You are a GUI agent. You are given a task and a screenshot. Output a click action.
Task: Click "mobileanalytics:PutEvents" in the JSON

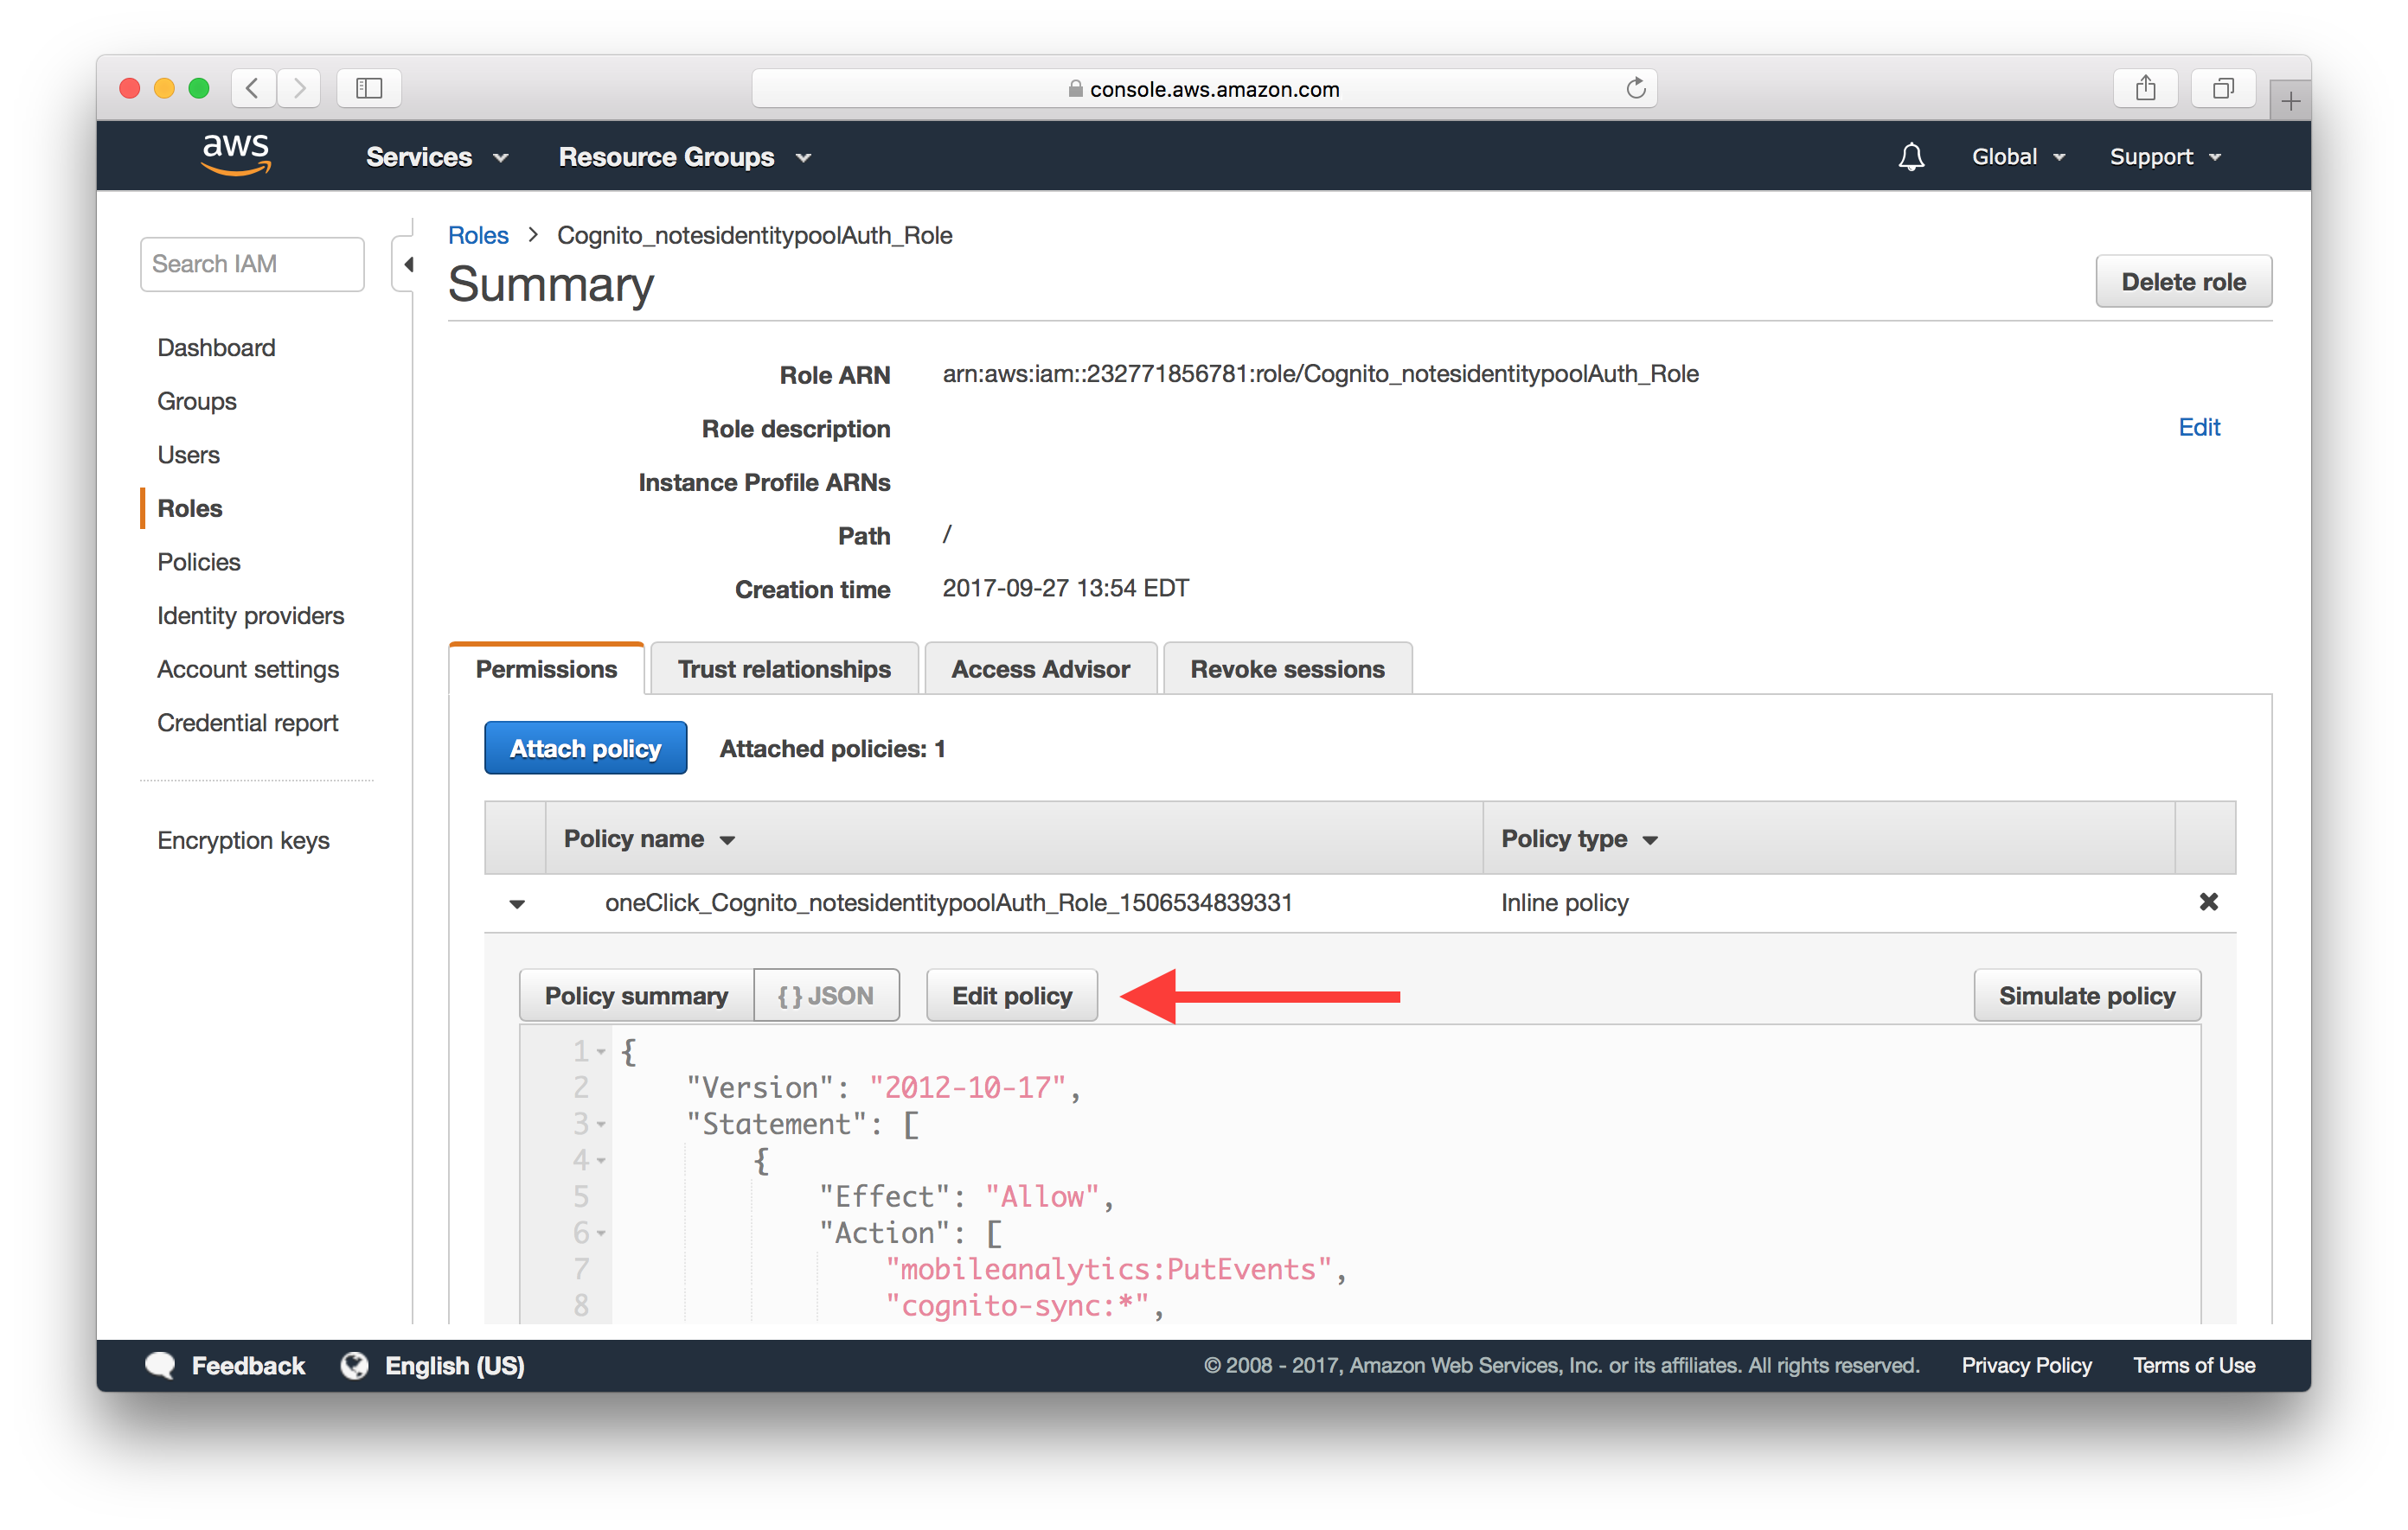[x=1109, y=1269]
